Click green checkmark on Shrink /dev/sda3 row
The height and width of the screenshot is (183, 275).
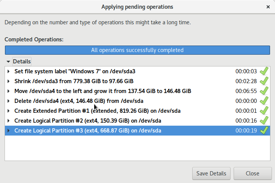point(264,81)
